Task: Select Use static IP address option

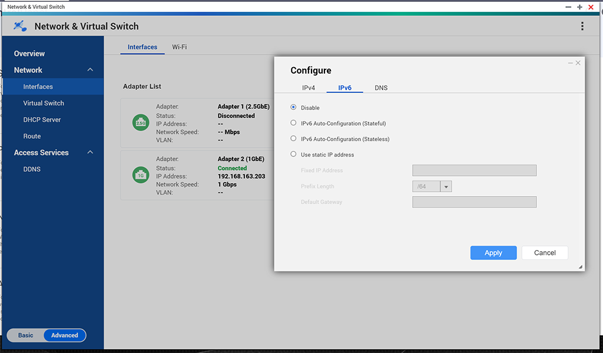Action: pyautogui.click(x=293, y=154)
